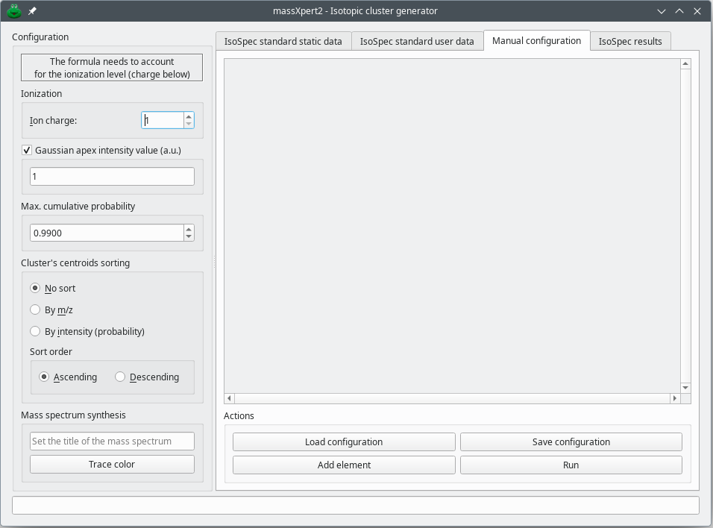Decrement max cumulative probability spinner
The width and height of the screenshot is (713, 528).
(x=189, y=236)
